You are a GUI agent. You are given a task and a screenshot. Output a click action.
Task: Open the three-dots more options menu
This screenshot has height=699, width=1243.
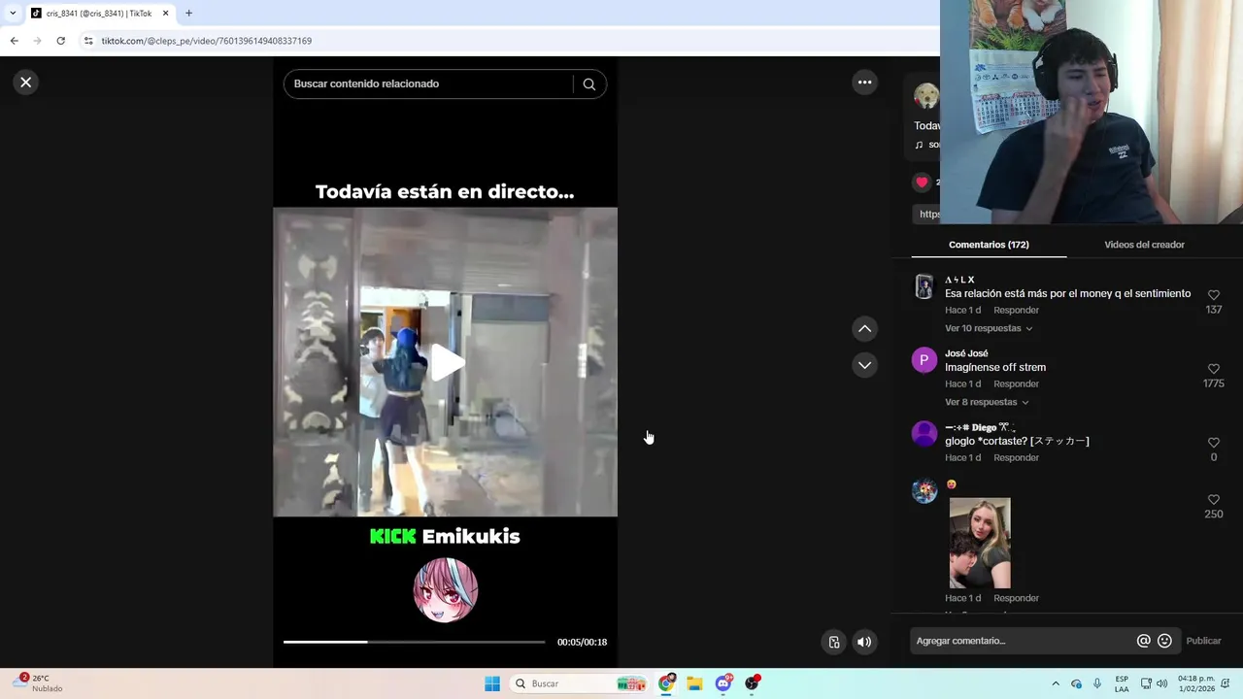[864, 83]
